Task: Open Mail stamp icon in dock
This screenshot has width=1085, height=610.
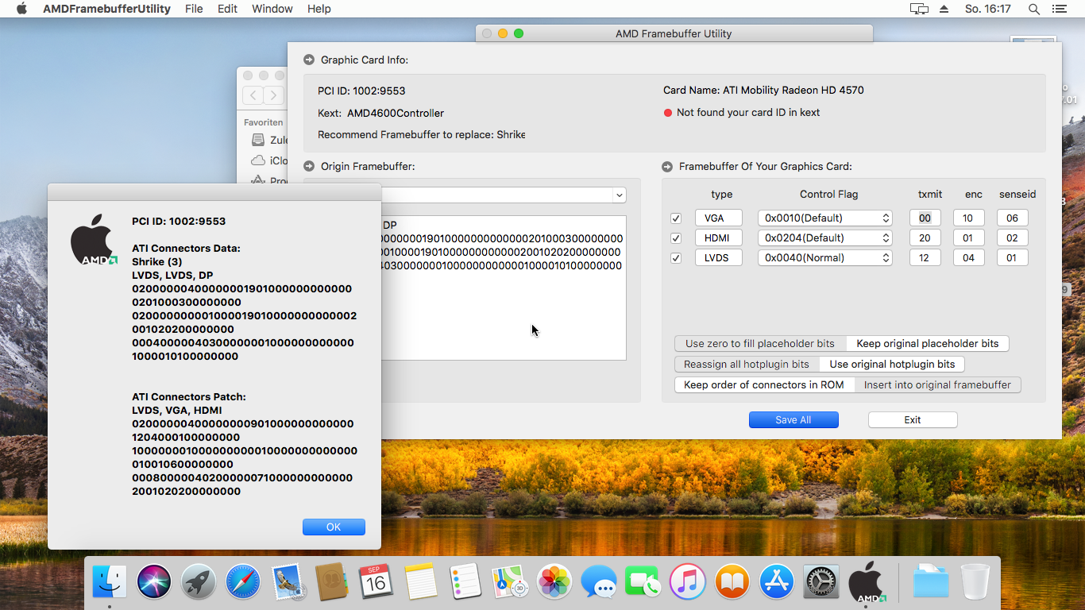Action: 288,581
